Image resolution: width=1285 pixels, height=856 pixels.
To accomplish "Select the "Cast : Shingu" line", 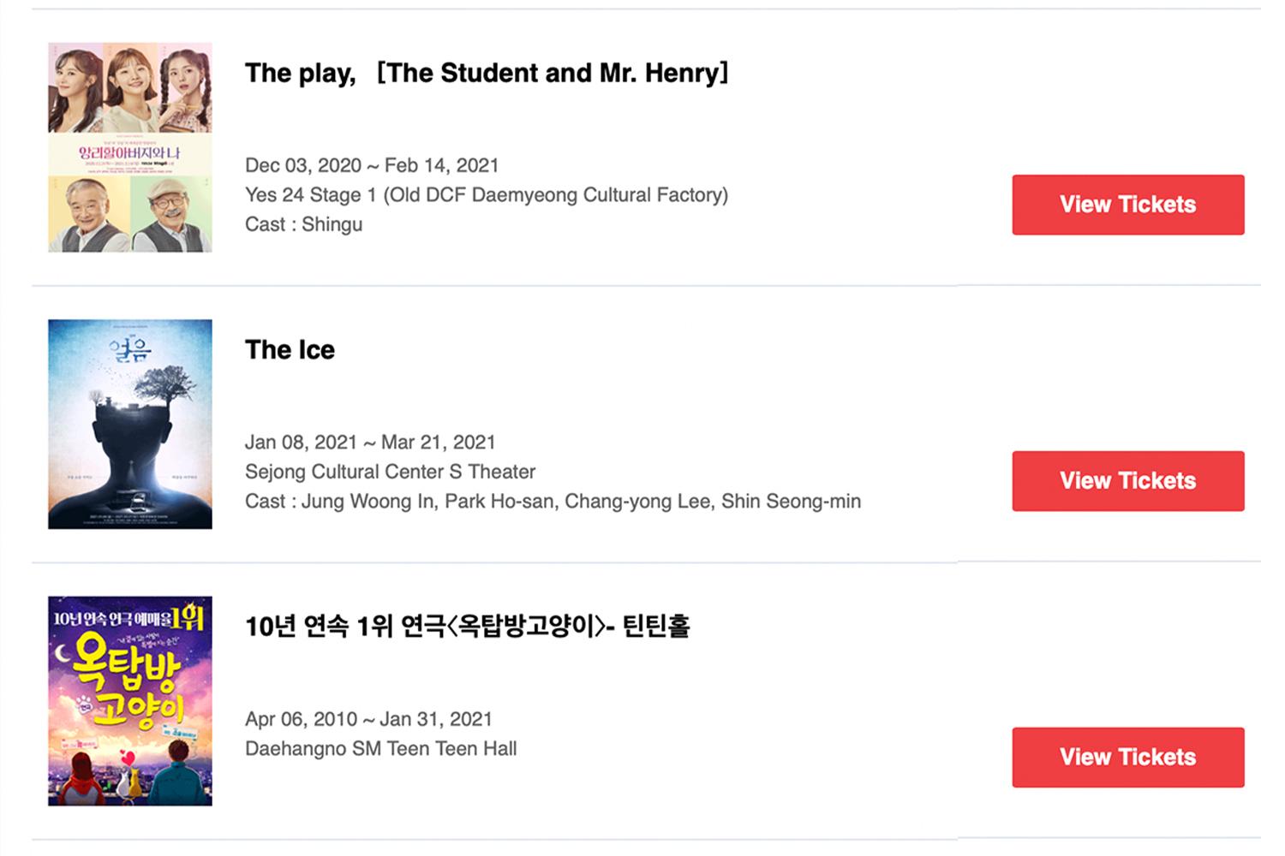I will [x=303, y=224].
